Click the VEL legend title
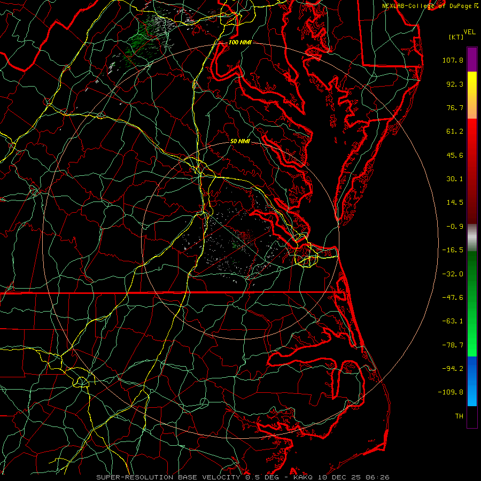 point(469,32)
